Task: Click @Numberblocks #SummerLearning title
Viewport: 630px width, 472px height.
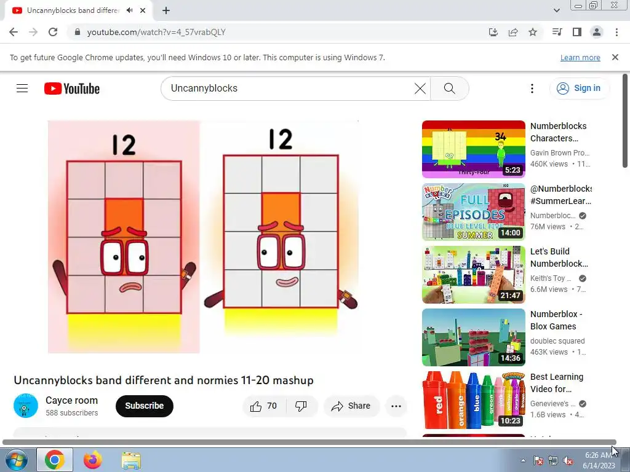Action: tap(561, 195)
